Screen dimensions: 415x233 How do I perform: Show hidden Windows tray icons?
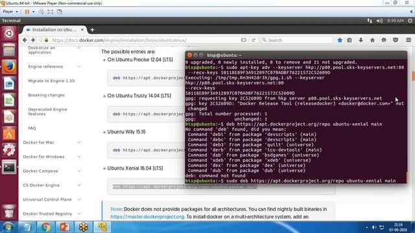(x=366, y=227)
